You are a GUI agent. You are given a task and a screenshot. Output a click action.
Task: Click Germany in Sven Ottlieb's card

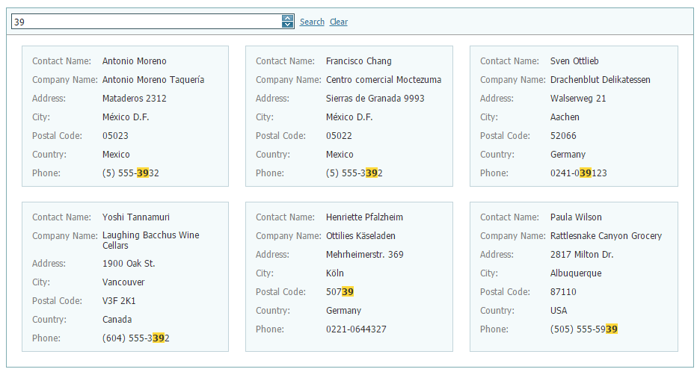point(568,155)
